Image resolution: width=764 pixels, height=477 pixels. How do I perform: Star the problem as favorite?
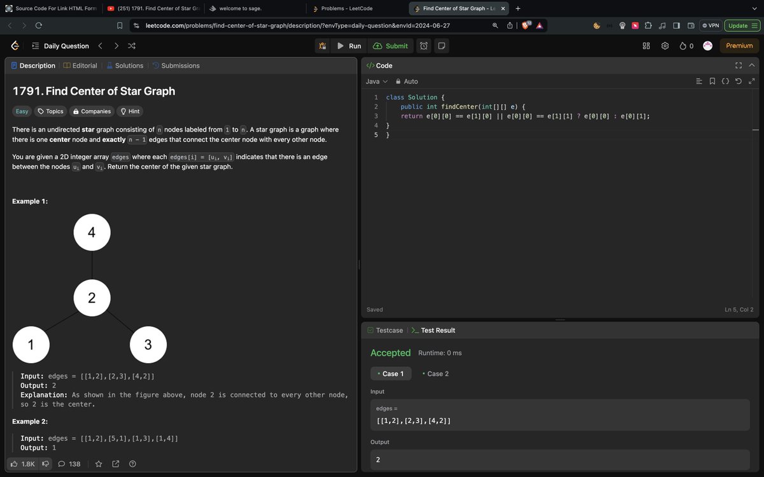99,464
